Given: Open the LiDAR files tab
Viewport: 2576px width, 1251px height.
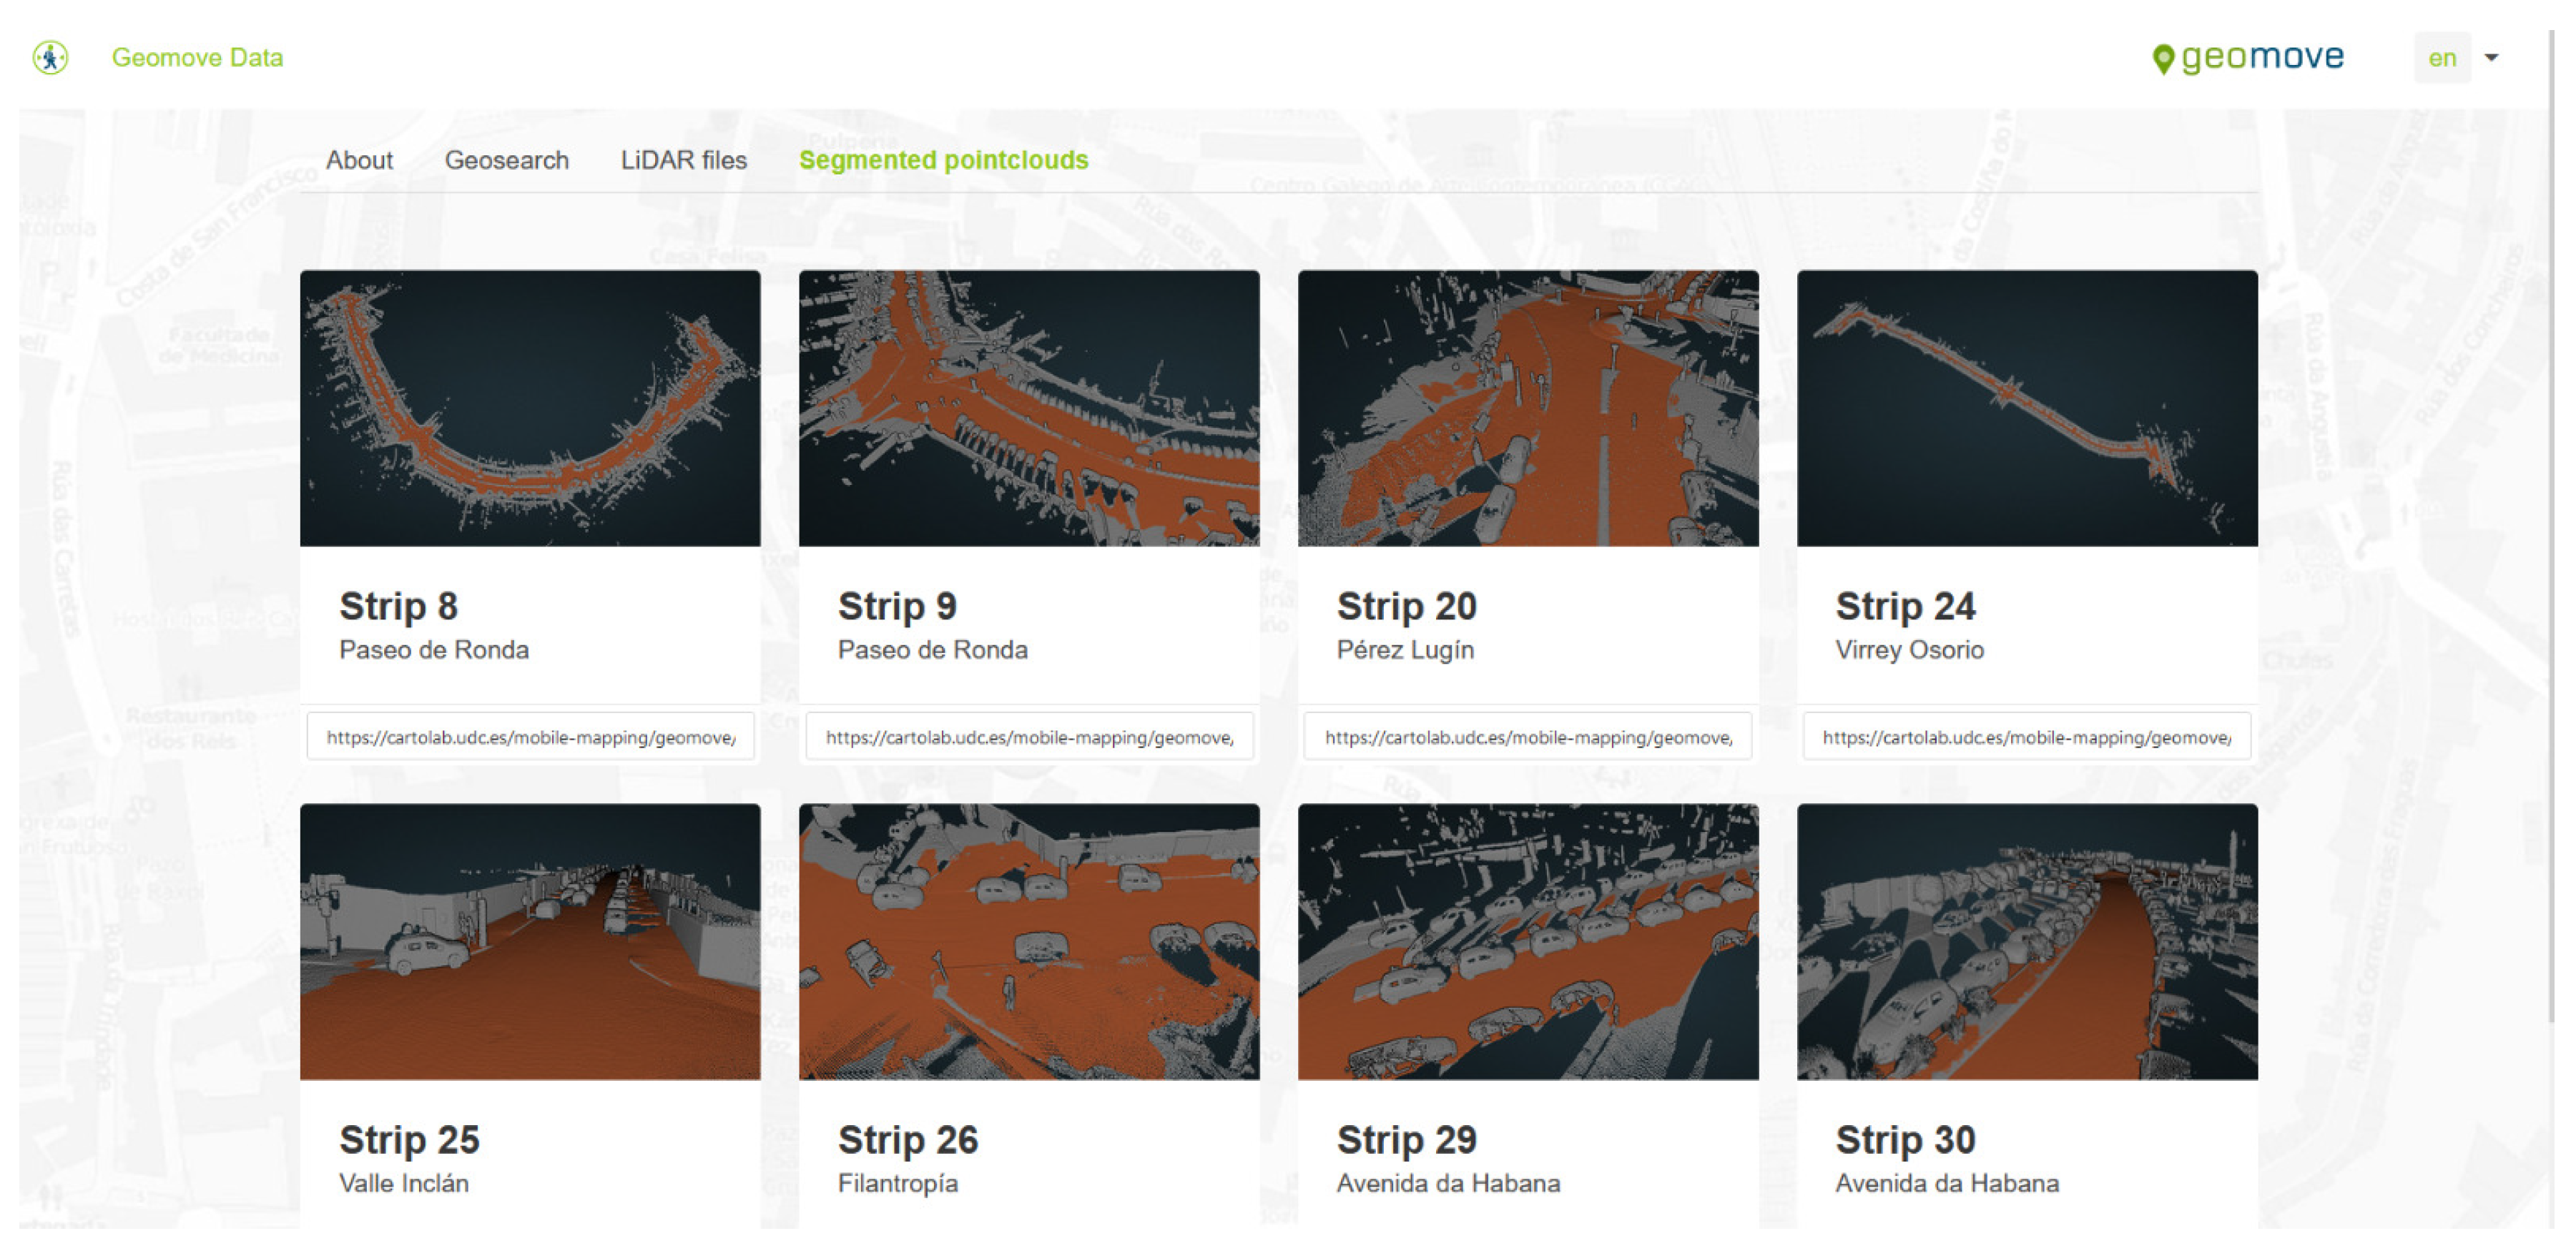Looking at the screenshot, I should [683, 160].
